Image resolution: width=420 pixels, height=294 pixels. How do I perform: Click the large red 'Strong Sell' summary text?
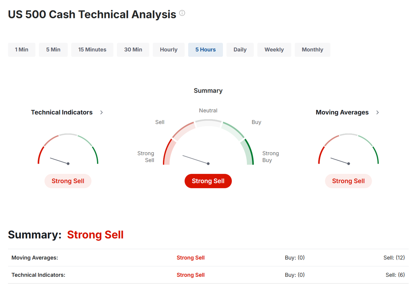pos(95,235)
